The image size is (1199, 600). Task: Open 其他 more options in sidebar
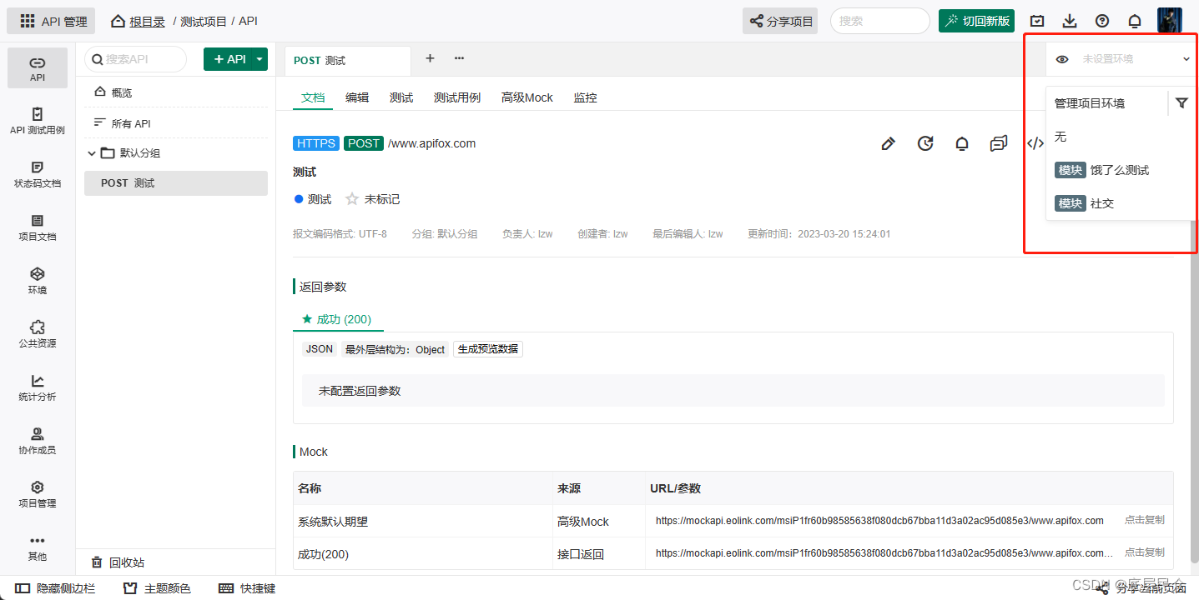tap(38, 547)
